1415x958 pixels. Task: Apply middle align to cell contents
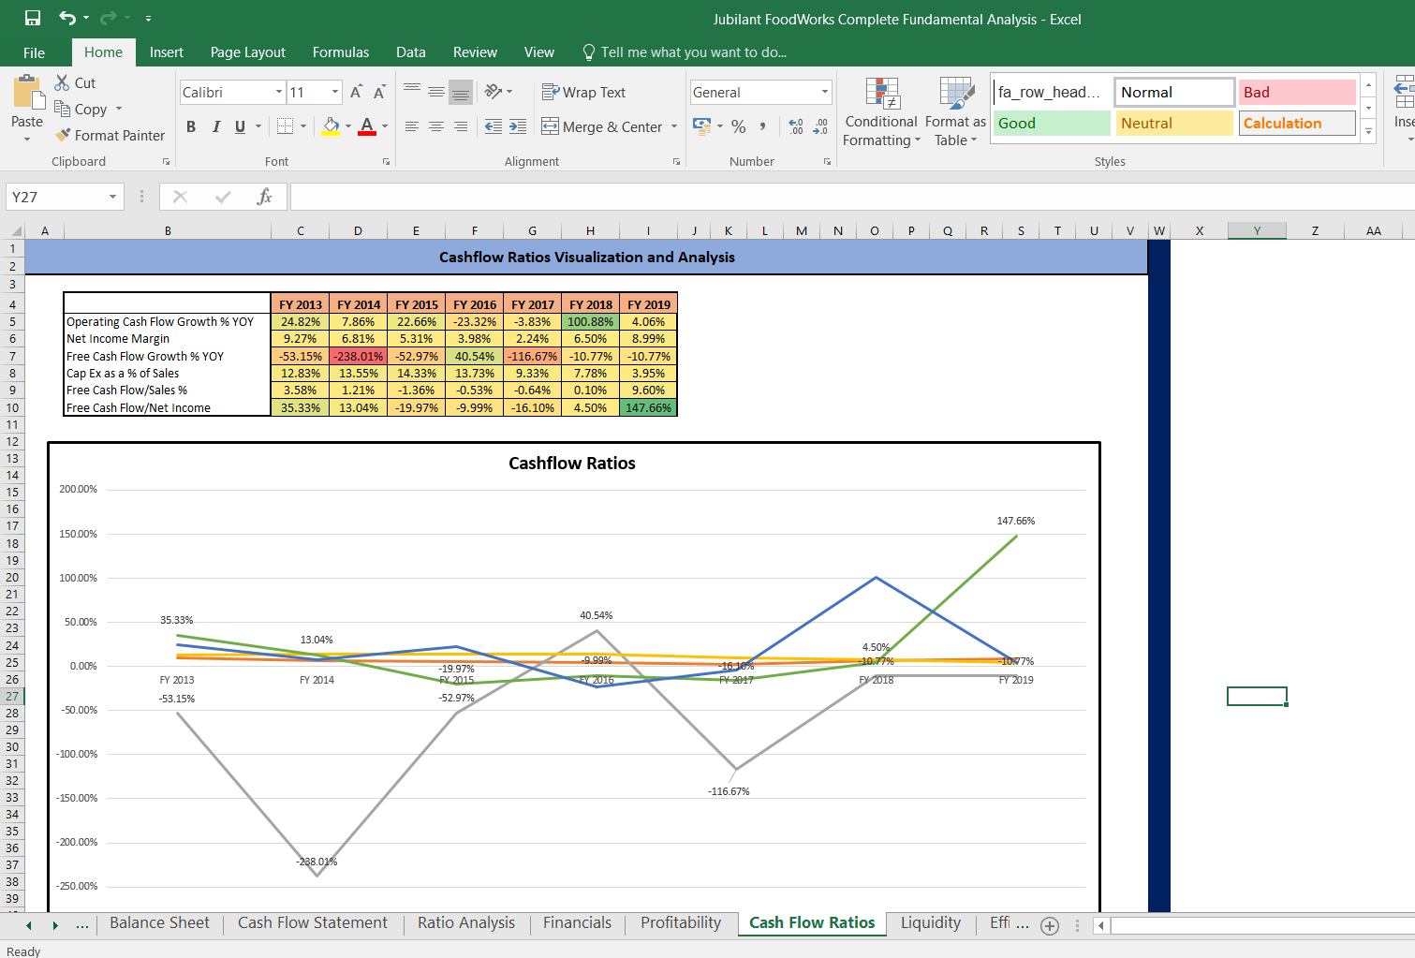click(436, 91)
